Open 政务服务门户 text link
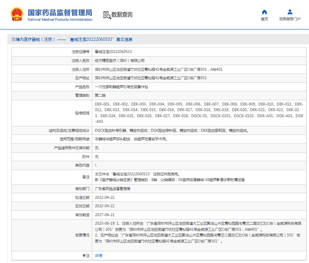This screenshot has height=263, width=309. (290, 19)
